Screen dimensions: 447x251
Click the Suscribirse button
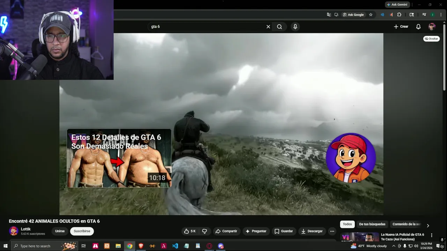point(82,231)
